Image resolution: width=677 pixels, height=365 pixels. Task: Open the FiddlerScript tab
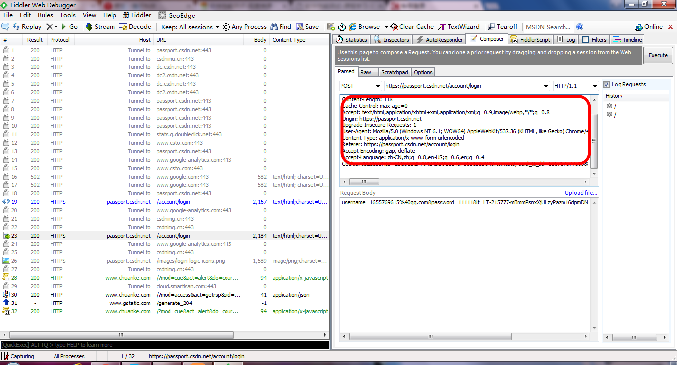click(x=529, y=40)
